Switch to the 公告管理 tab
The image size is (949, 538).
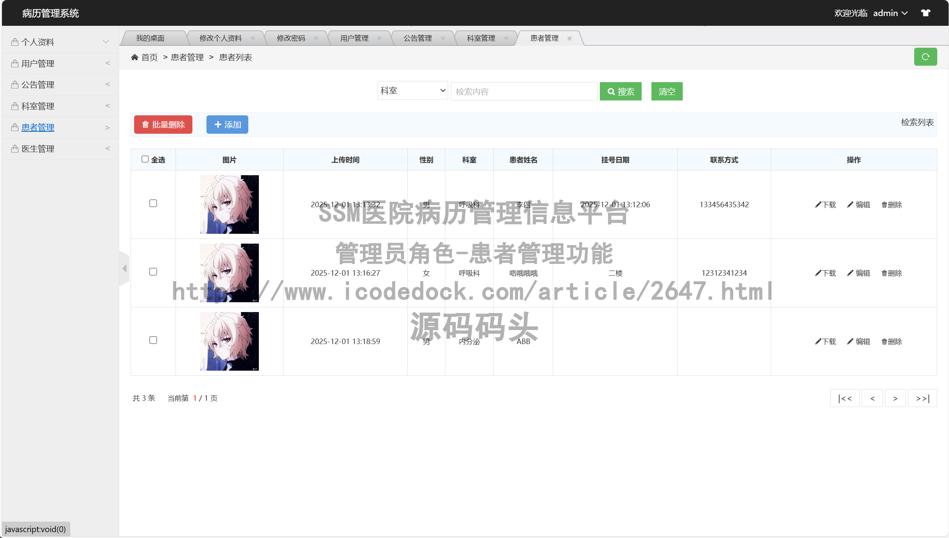point(417,38)
